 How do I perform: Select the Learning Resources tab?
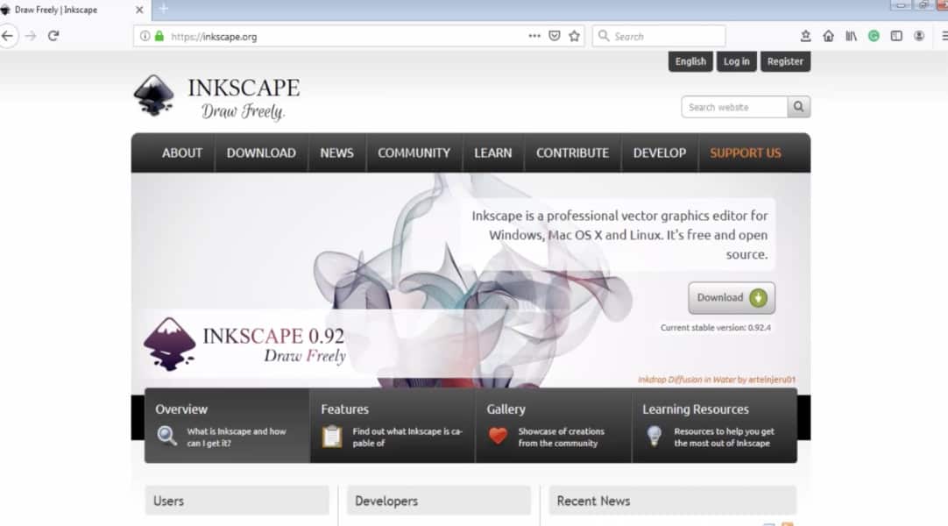pos(715,426)
